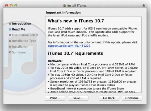Click the Print... button

[55, 98]
